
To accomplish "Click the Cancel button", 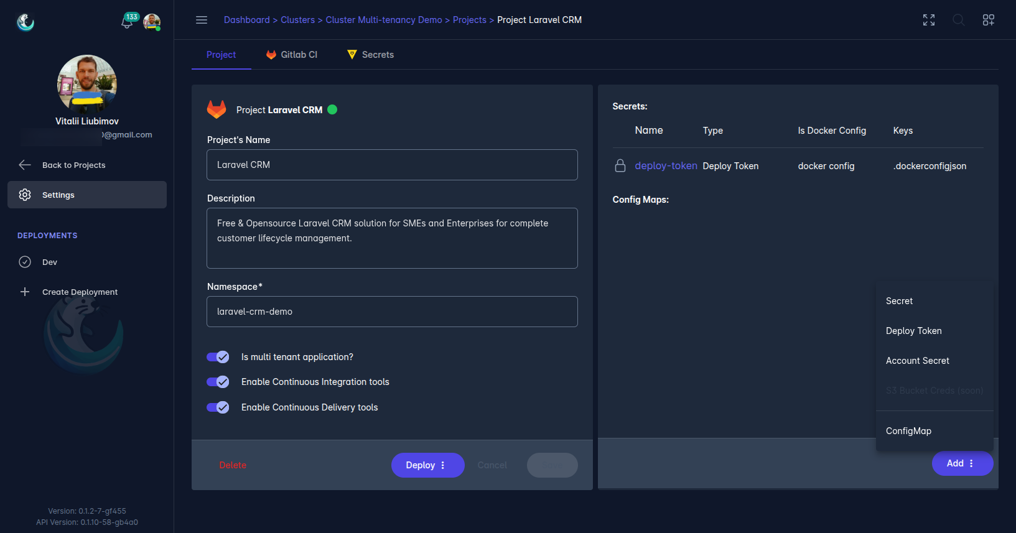I will (492, 465).
